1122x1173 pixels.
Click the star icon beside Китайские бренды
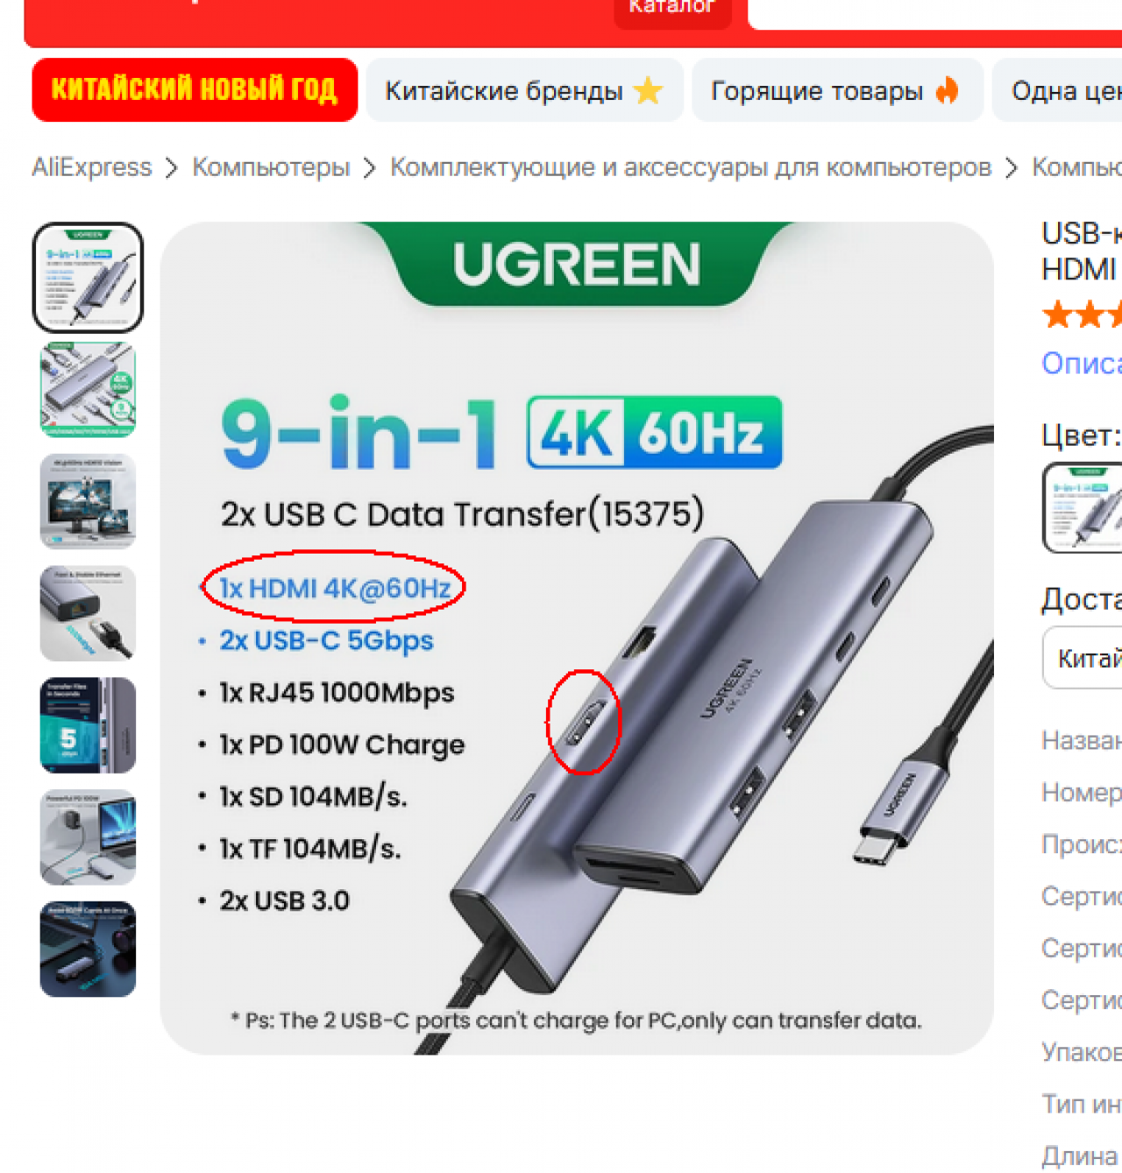pos(648,90)
